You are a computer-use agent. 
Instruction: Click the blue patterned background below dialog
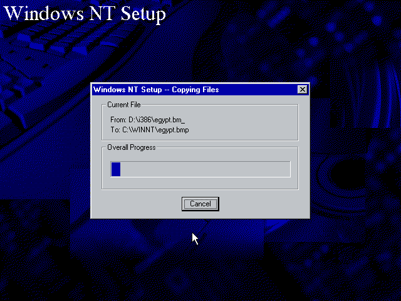point(200,263)
